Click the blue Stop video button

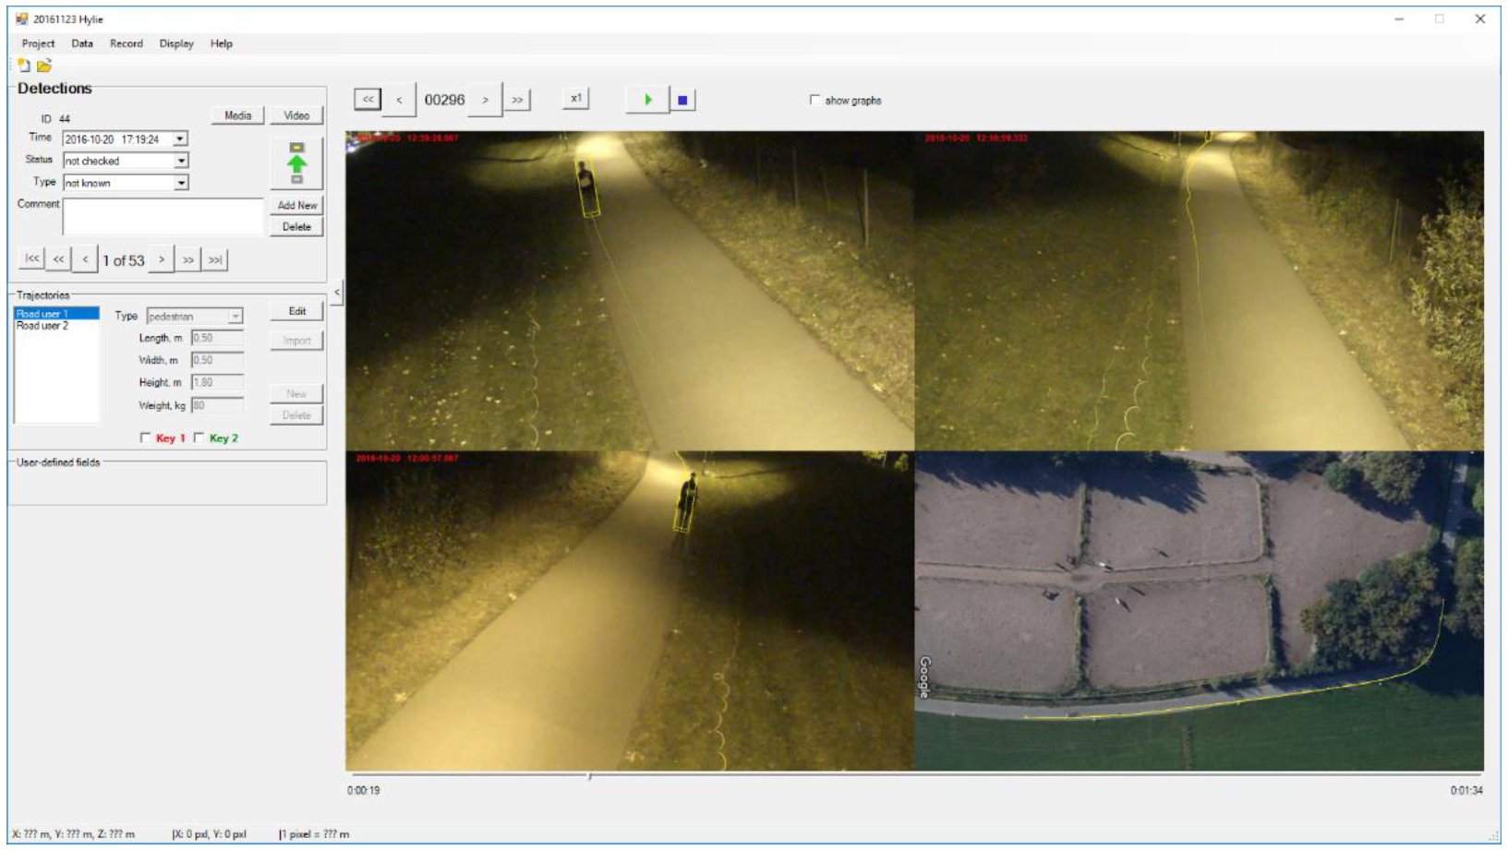[682, 100]
